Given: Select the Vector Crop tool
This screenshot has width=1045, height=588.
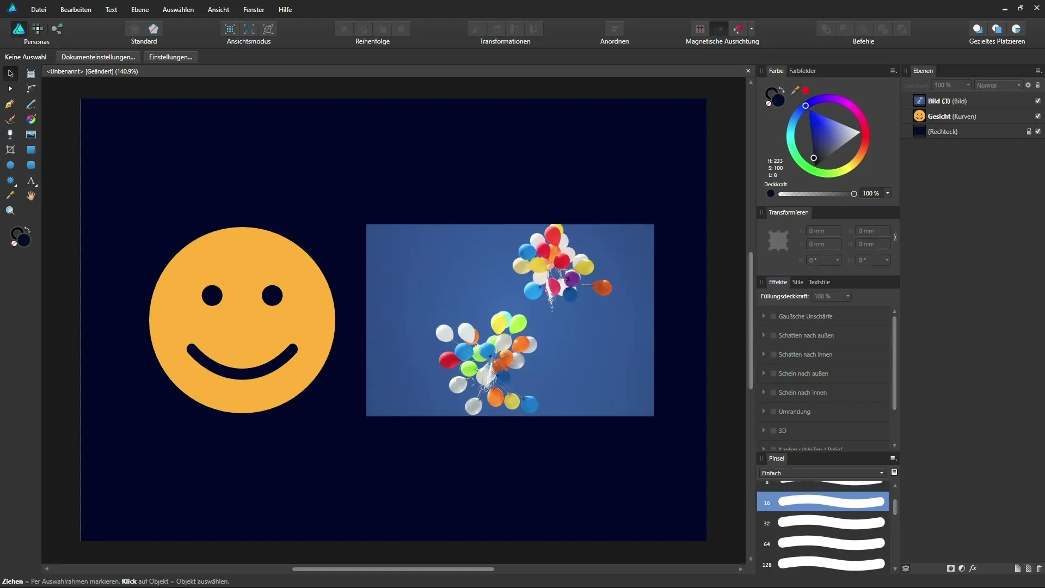Looking at the screenshot, I should click(x=10, y=150).
